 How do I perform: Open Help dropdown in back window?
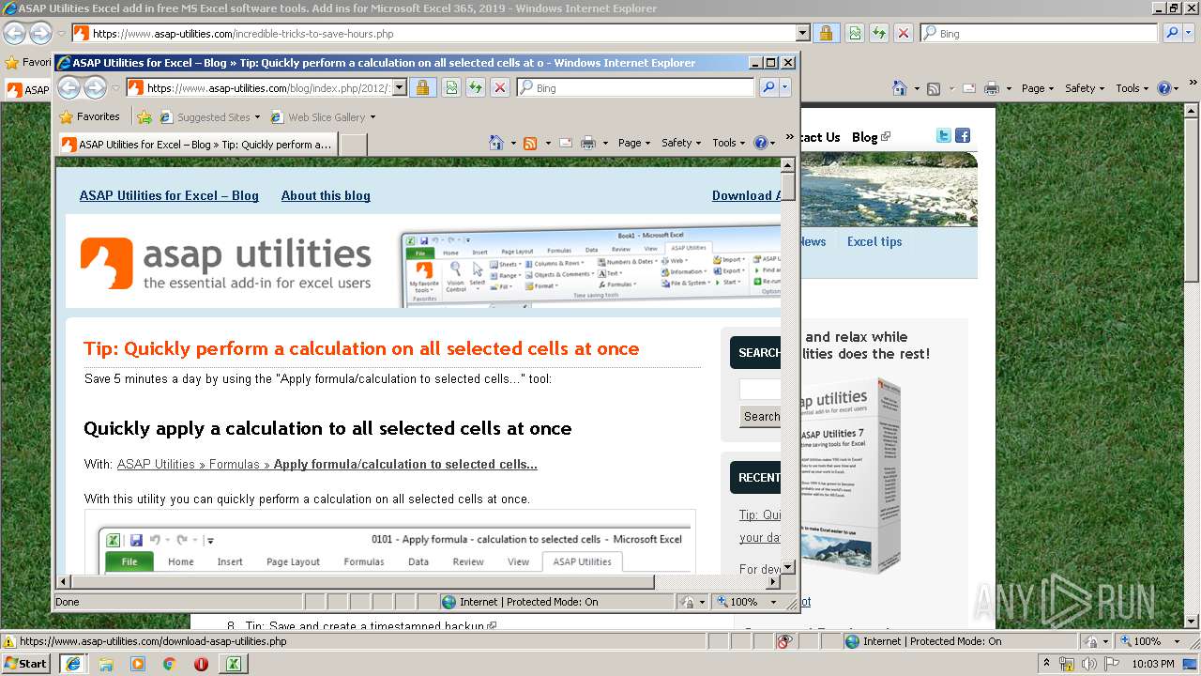pyautogui.click(x=1176, y=88)
